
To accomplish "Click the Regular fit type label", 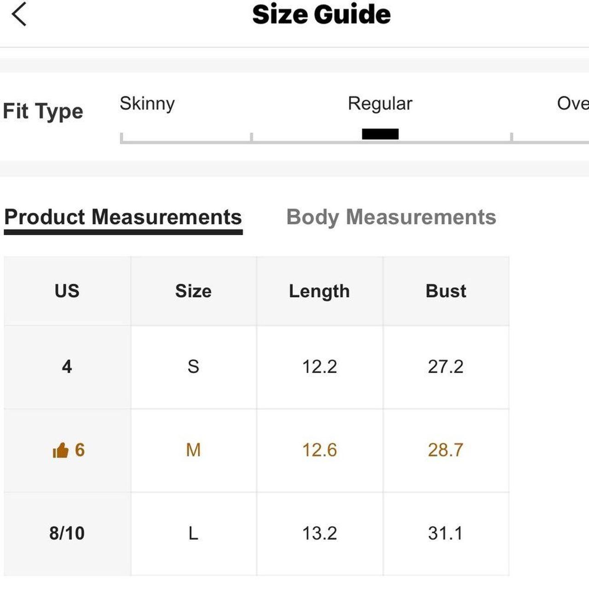I will point(380,104).
